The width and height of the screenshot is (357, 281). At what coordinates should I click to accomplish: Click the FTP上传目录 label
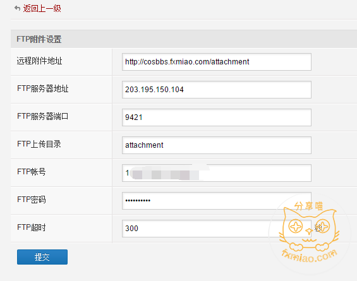(x=39, y=144)
